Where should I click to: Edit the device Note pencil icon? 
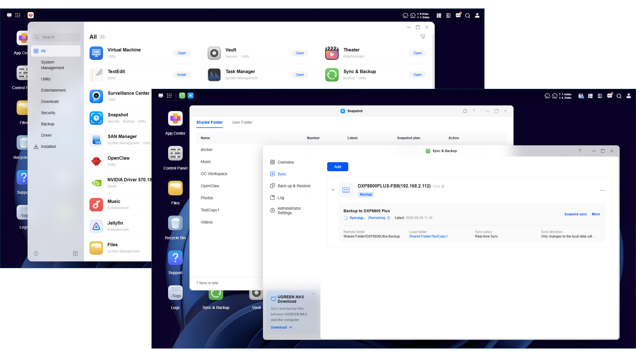[443, 186]
